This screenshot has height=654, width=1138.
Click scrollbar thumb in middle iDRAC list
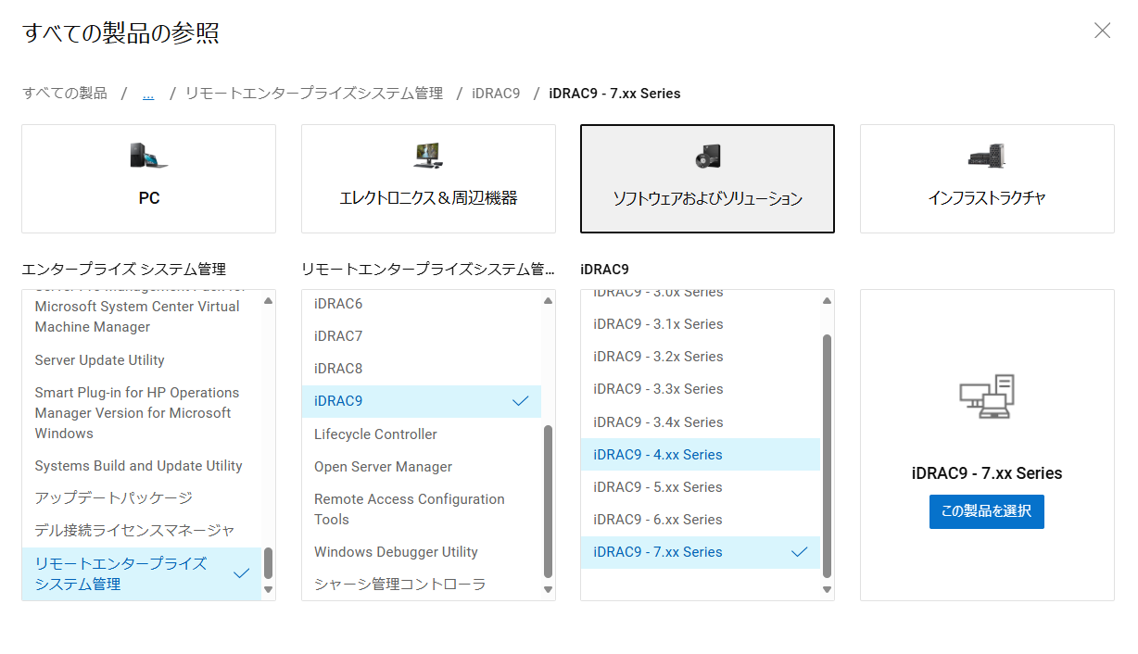pos(548,501)
